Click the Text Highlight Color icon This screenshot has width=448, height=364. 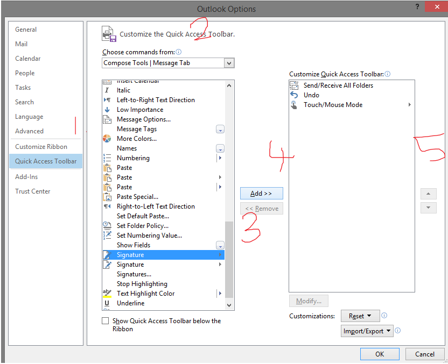click(x=108, y=293)
